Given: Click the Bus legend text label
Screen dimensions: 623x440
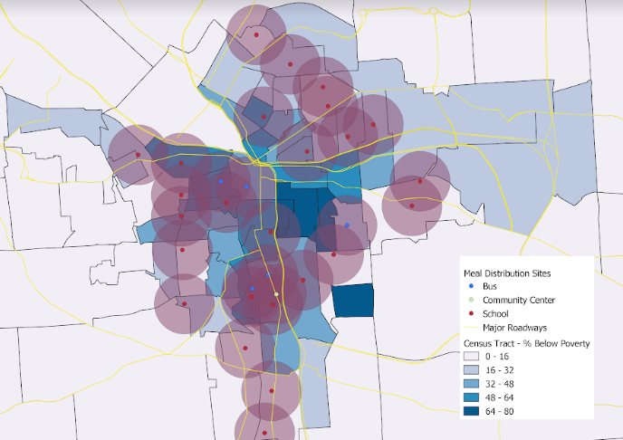Looking at the screenshot, I should pos(490,286).
